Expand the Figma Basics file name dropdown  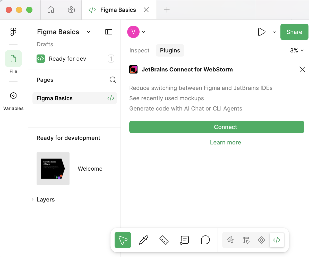point(89,32)
